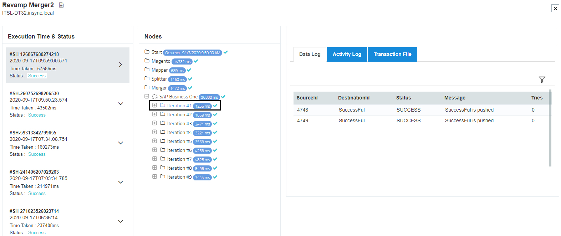Click the Mapper node label

coord(159,70)
